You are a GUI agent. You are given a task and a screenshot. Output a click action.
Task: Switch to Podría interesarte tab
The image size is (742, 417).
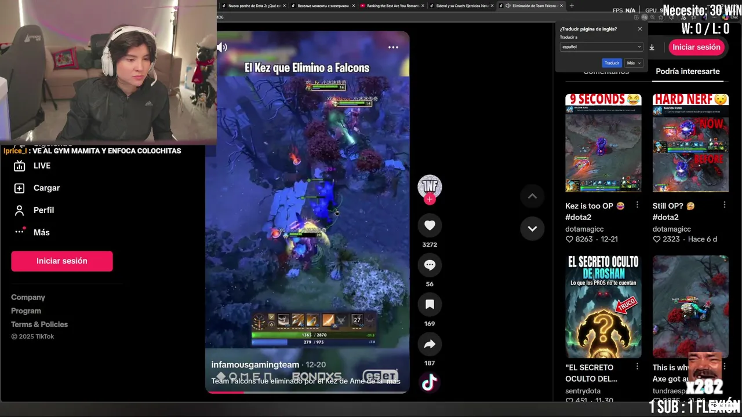tap(688, 71)
